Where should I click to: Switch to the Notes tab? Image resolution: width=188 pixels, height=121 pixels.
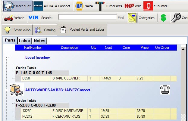[x=39, y=41]
